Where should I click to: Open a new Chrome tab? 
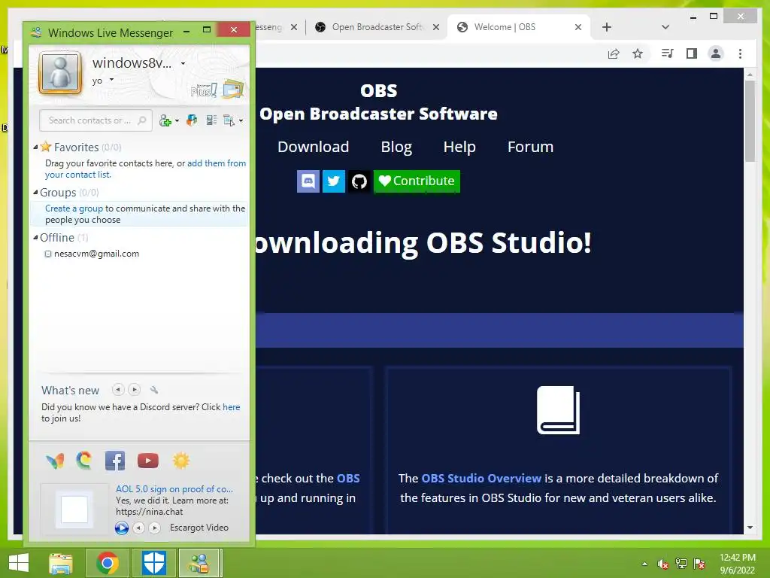point(607,27)
